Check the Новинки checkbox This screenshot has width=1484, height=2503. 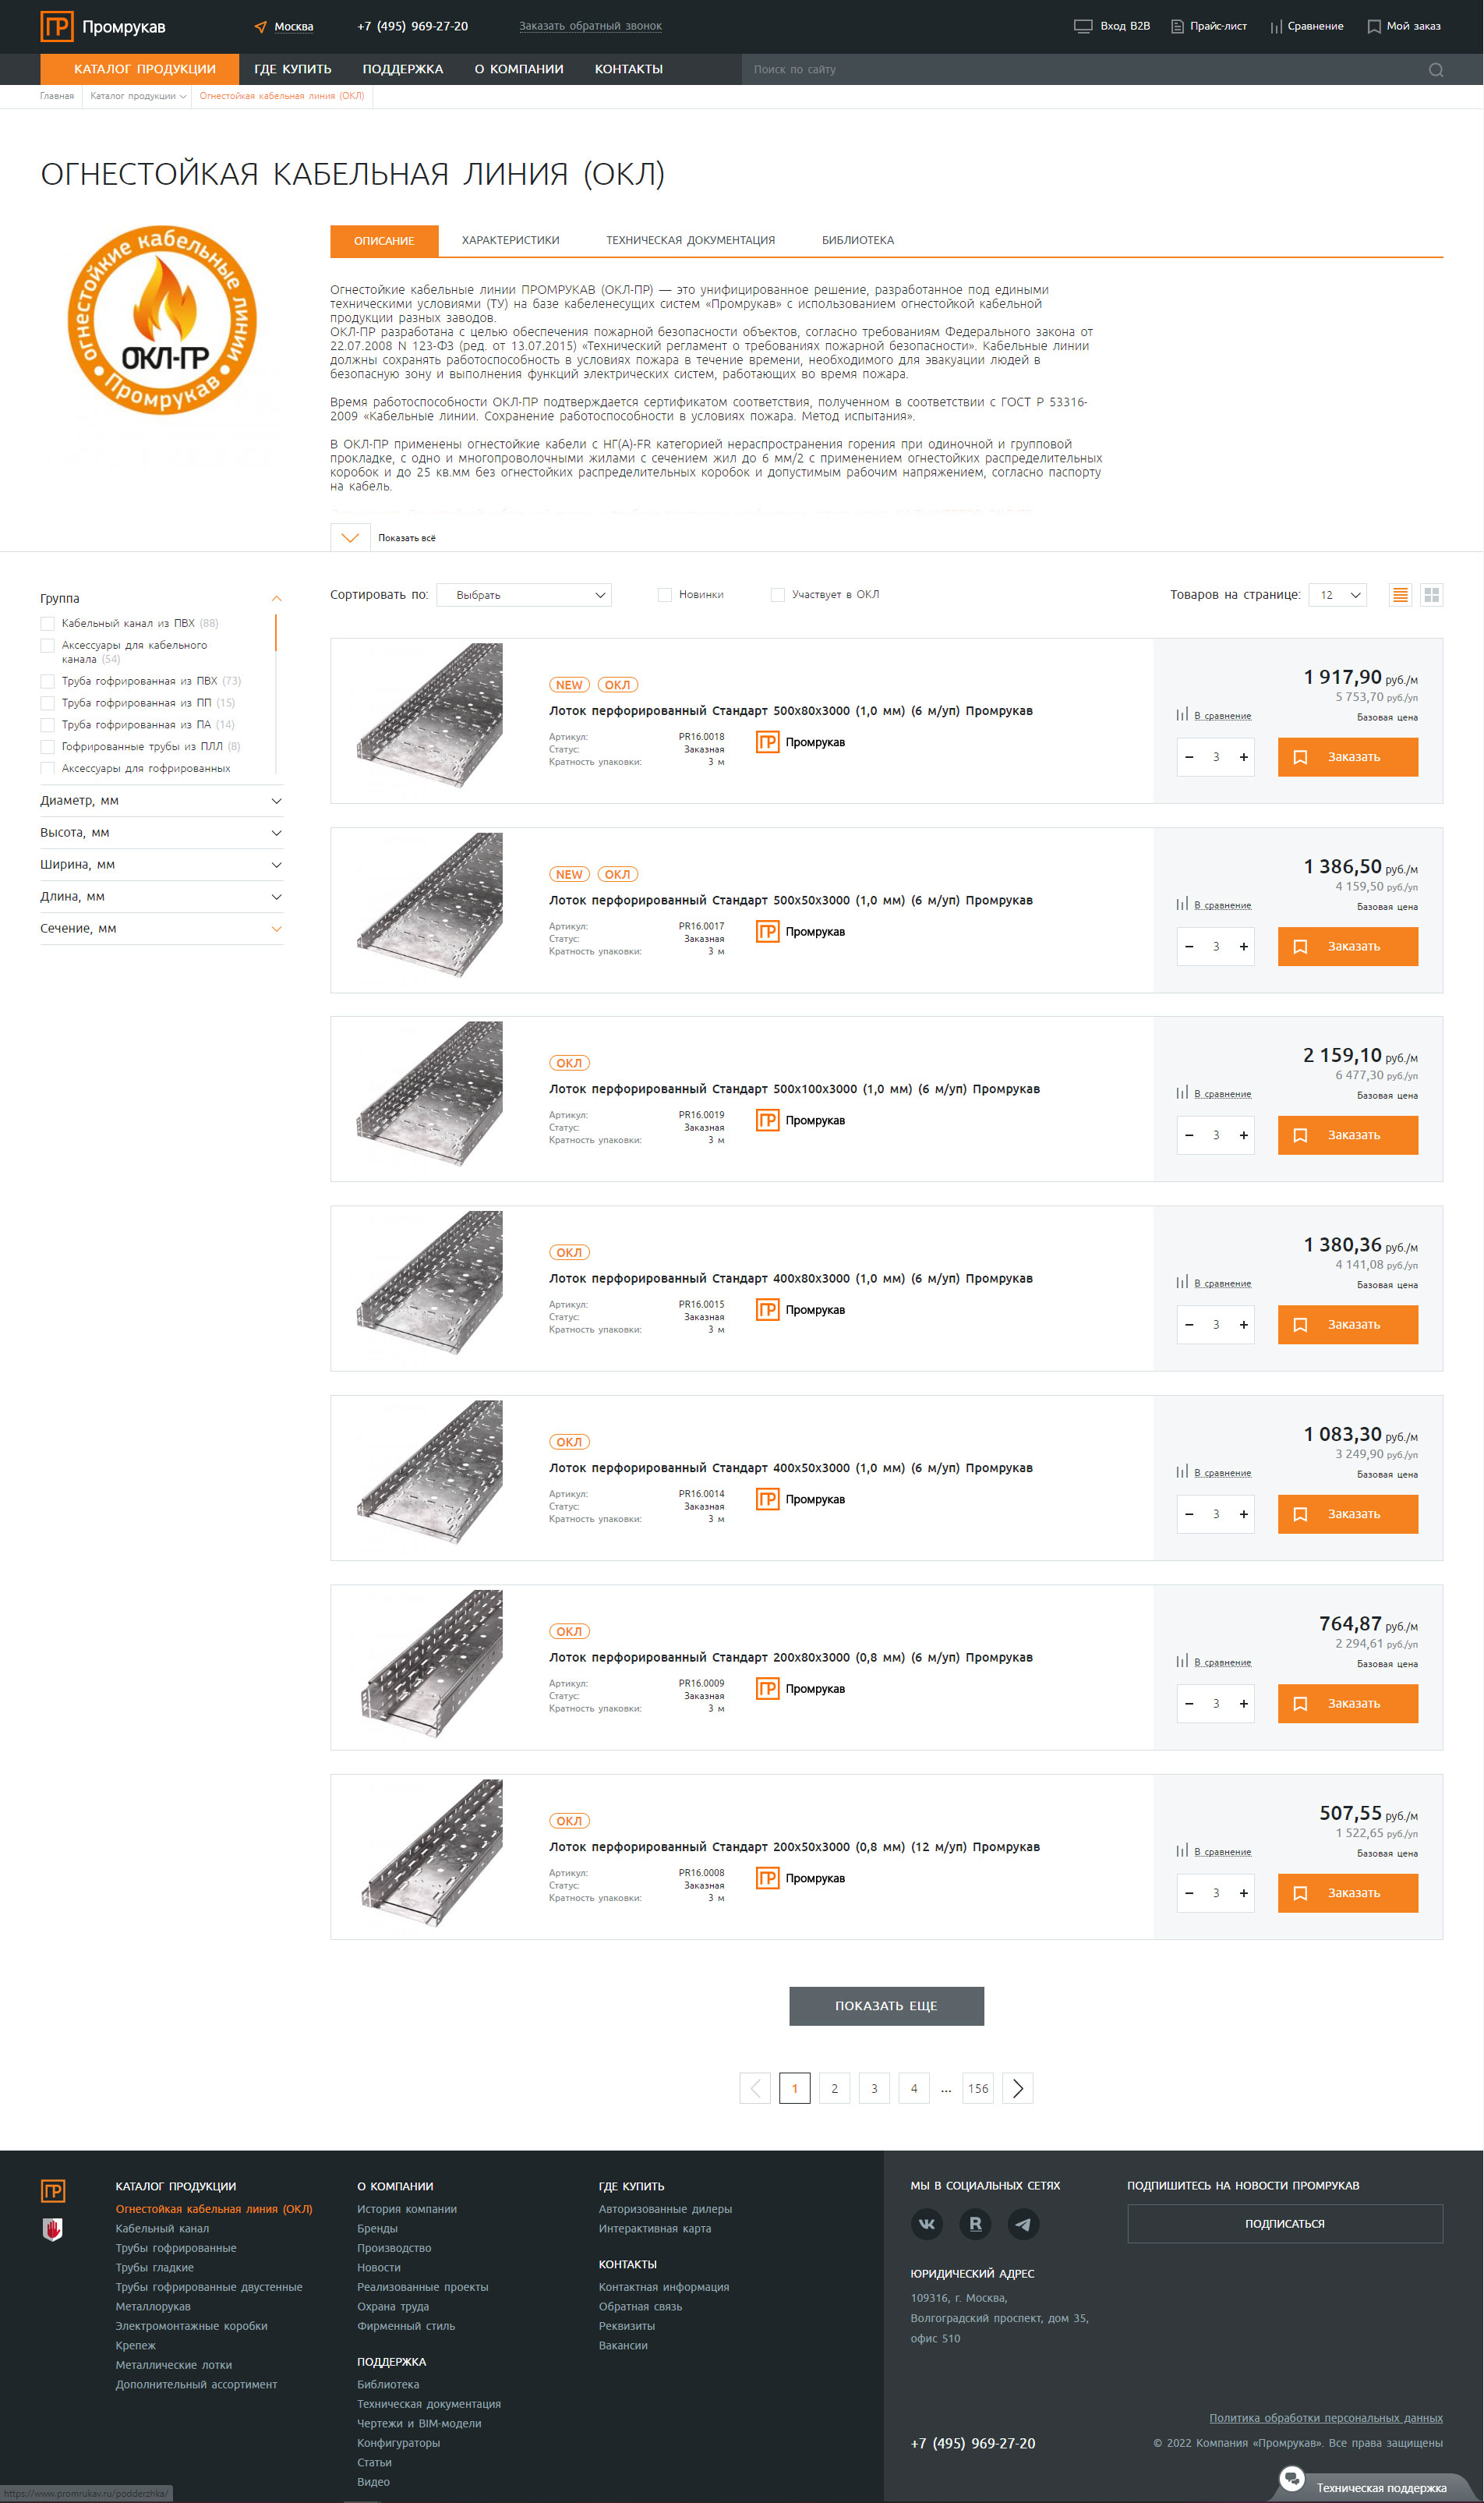[x=665, y=595]
